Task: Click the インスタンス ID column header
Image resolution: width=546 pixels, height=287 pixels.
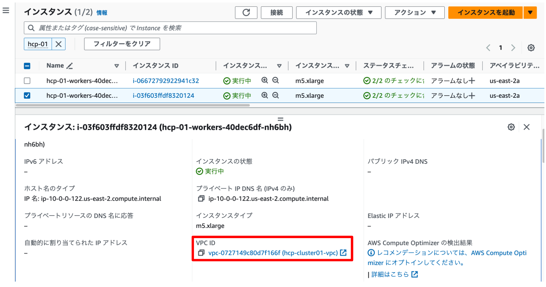Action: [156, 66]
